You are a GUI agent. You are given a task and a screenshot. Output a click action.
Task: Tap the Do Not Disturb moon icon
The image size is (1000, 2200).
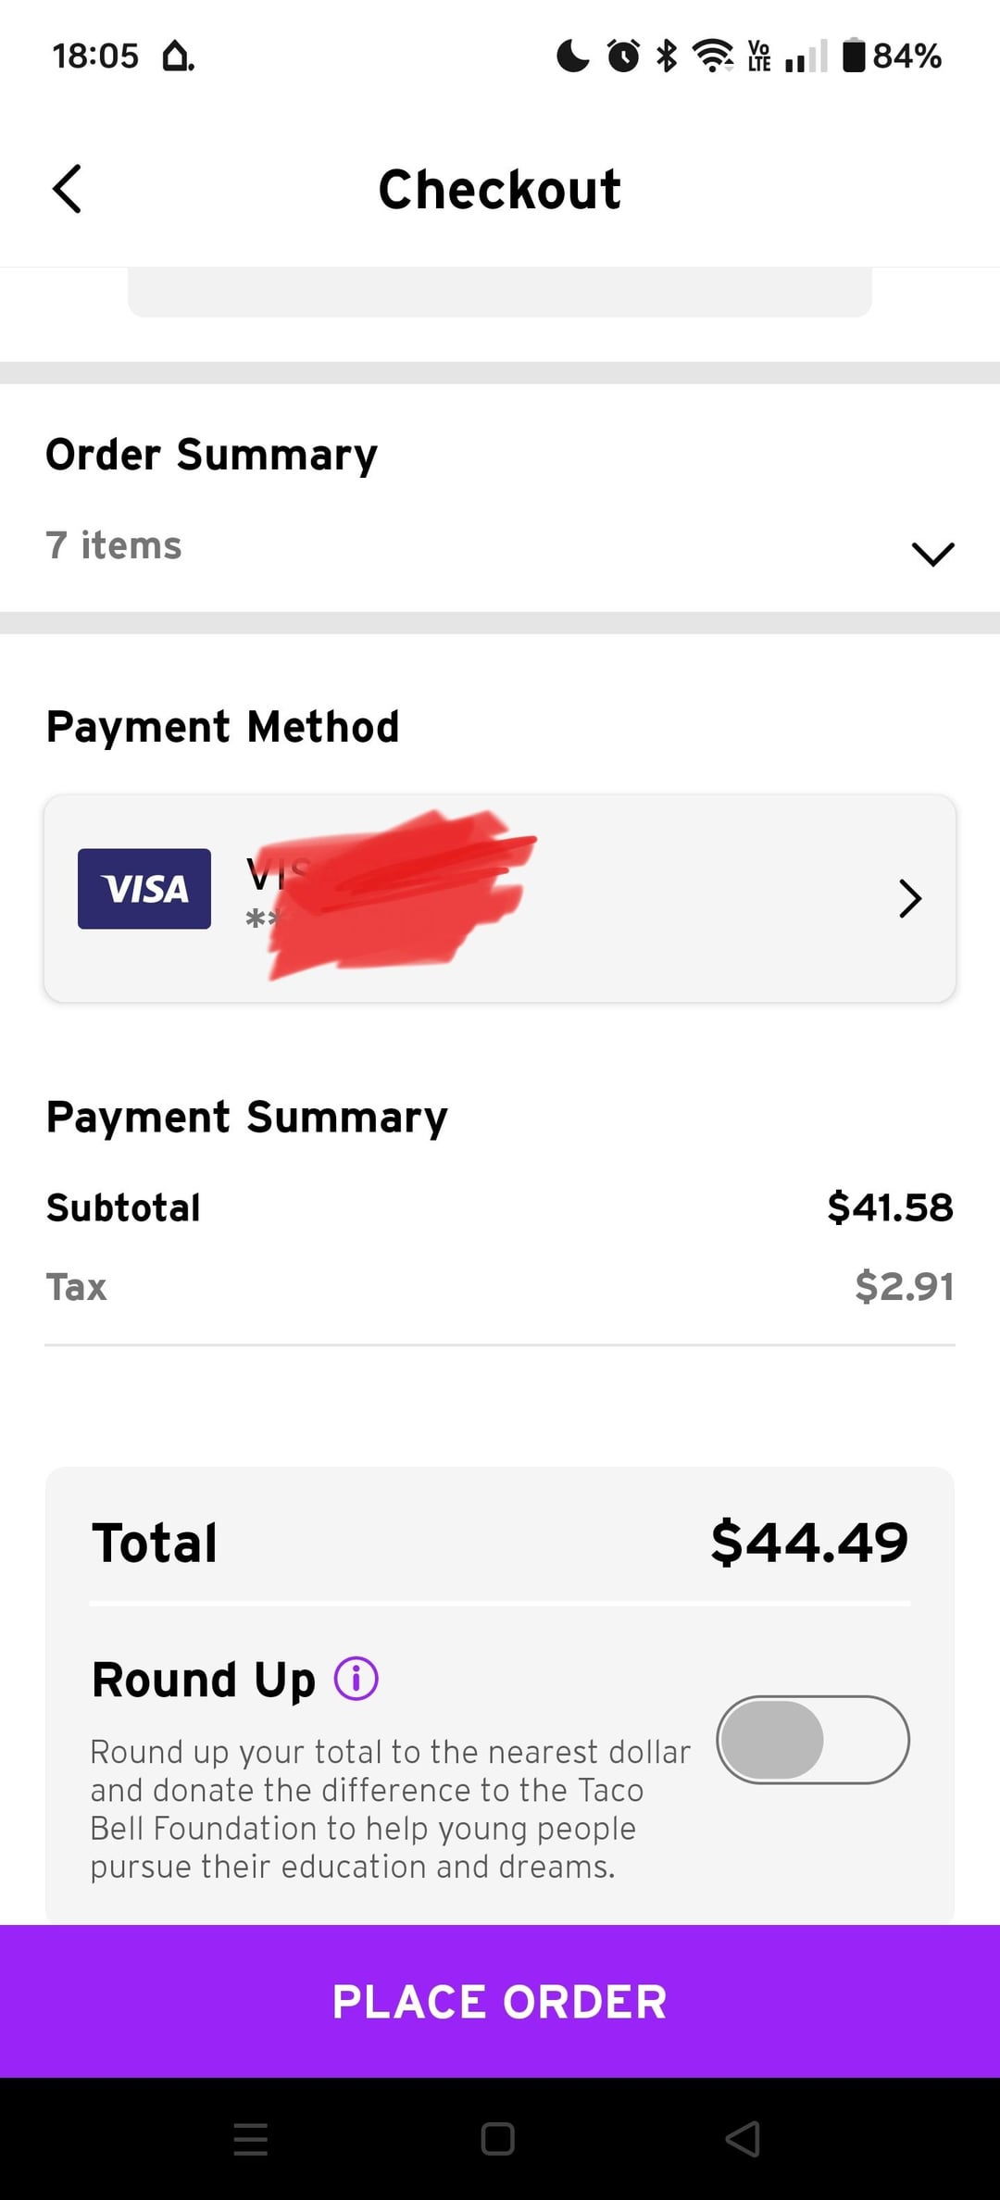tap(573, 56)
